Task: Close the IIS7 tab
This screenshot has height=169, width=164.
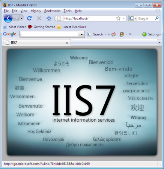Action: pos(67,43)
